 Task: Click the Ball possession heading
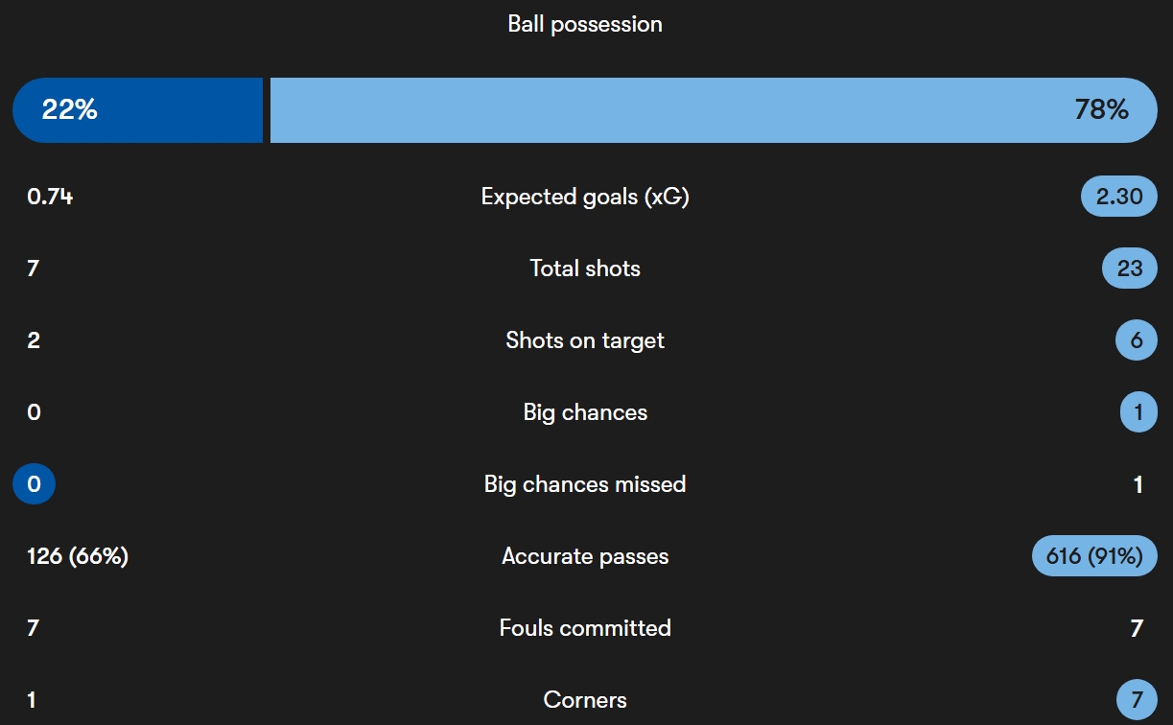(585, 24)
